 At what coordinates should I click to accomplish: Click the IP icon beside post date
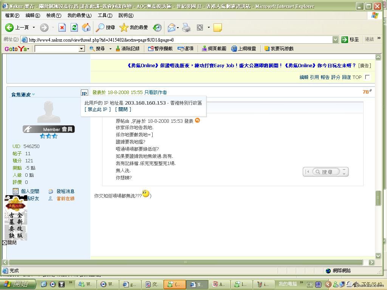click(x=84, y=93)
